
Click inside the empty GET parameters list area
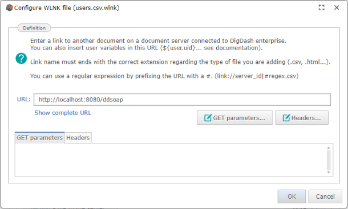click(171, 160)
